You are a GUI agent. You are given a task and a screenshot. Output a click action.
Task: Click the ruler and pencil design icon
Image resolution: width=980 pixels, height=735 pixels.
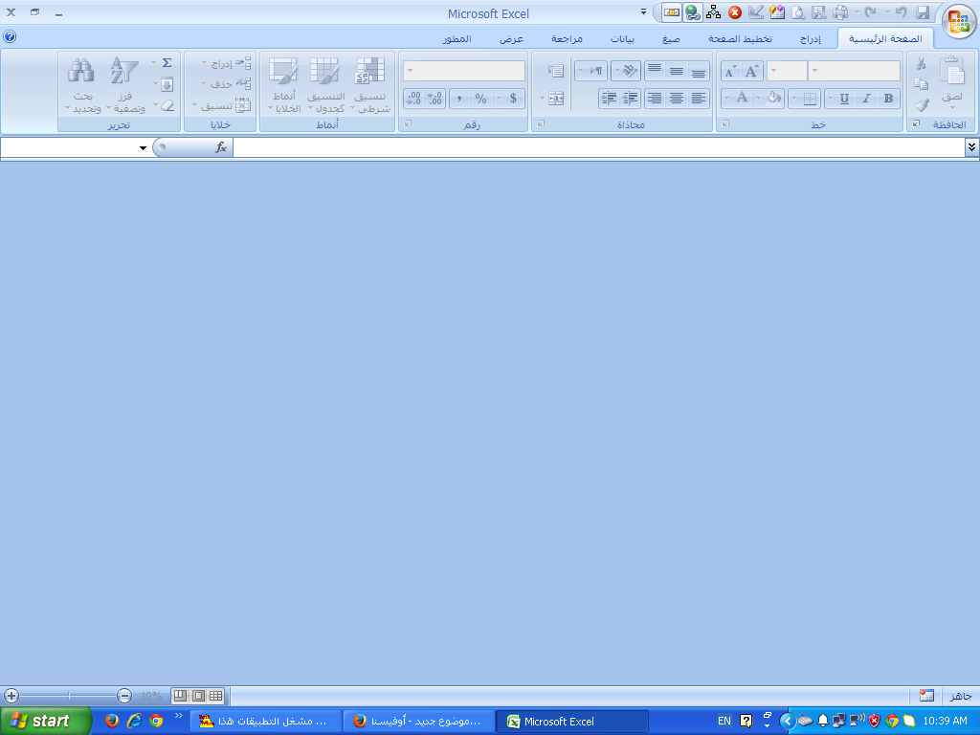click(x=756, y=12)
